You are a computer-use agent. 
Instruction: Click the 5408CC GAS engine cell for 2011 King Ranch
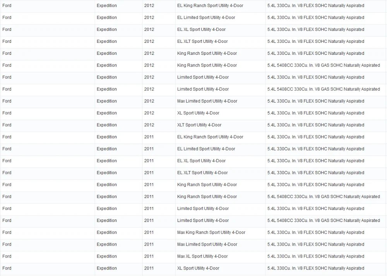coord(324,197)
